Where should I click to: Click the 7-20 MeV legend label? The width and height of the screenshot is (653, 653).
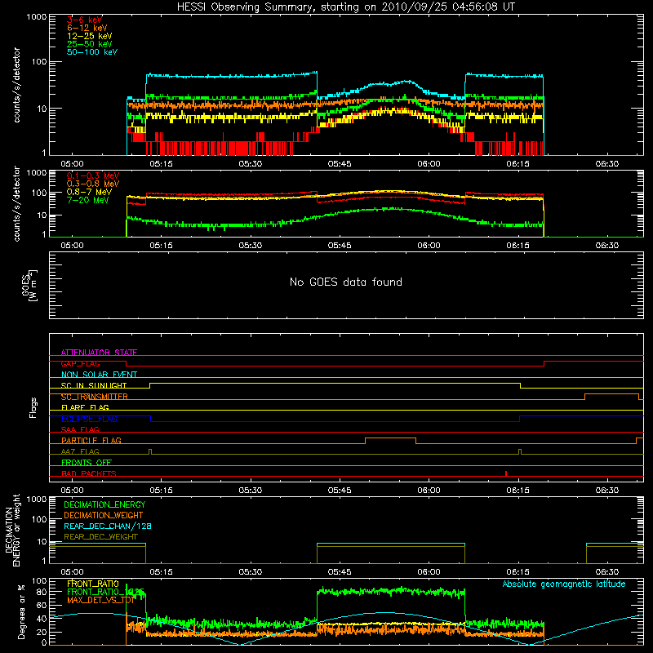pyautogui.click(x=88, y=200)
